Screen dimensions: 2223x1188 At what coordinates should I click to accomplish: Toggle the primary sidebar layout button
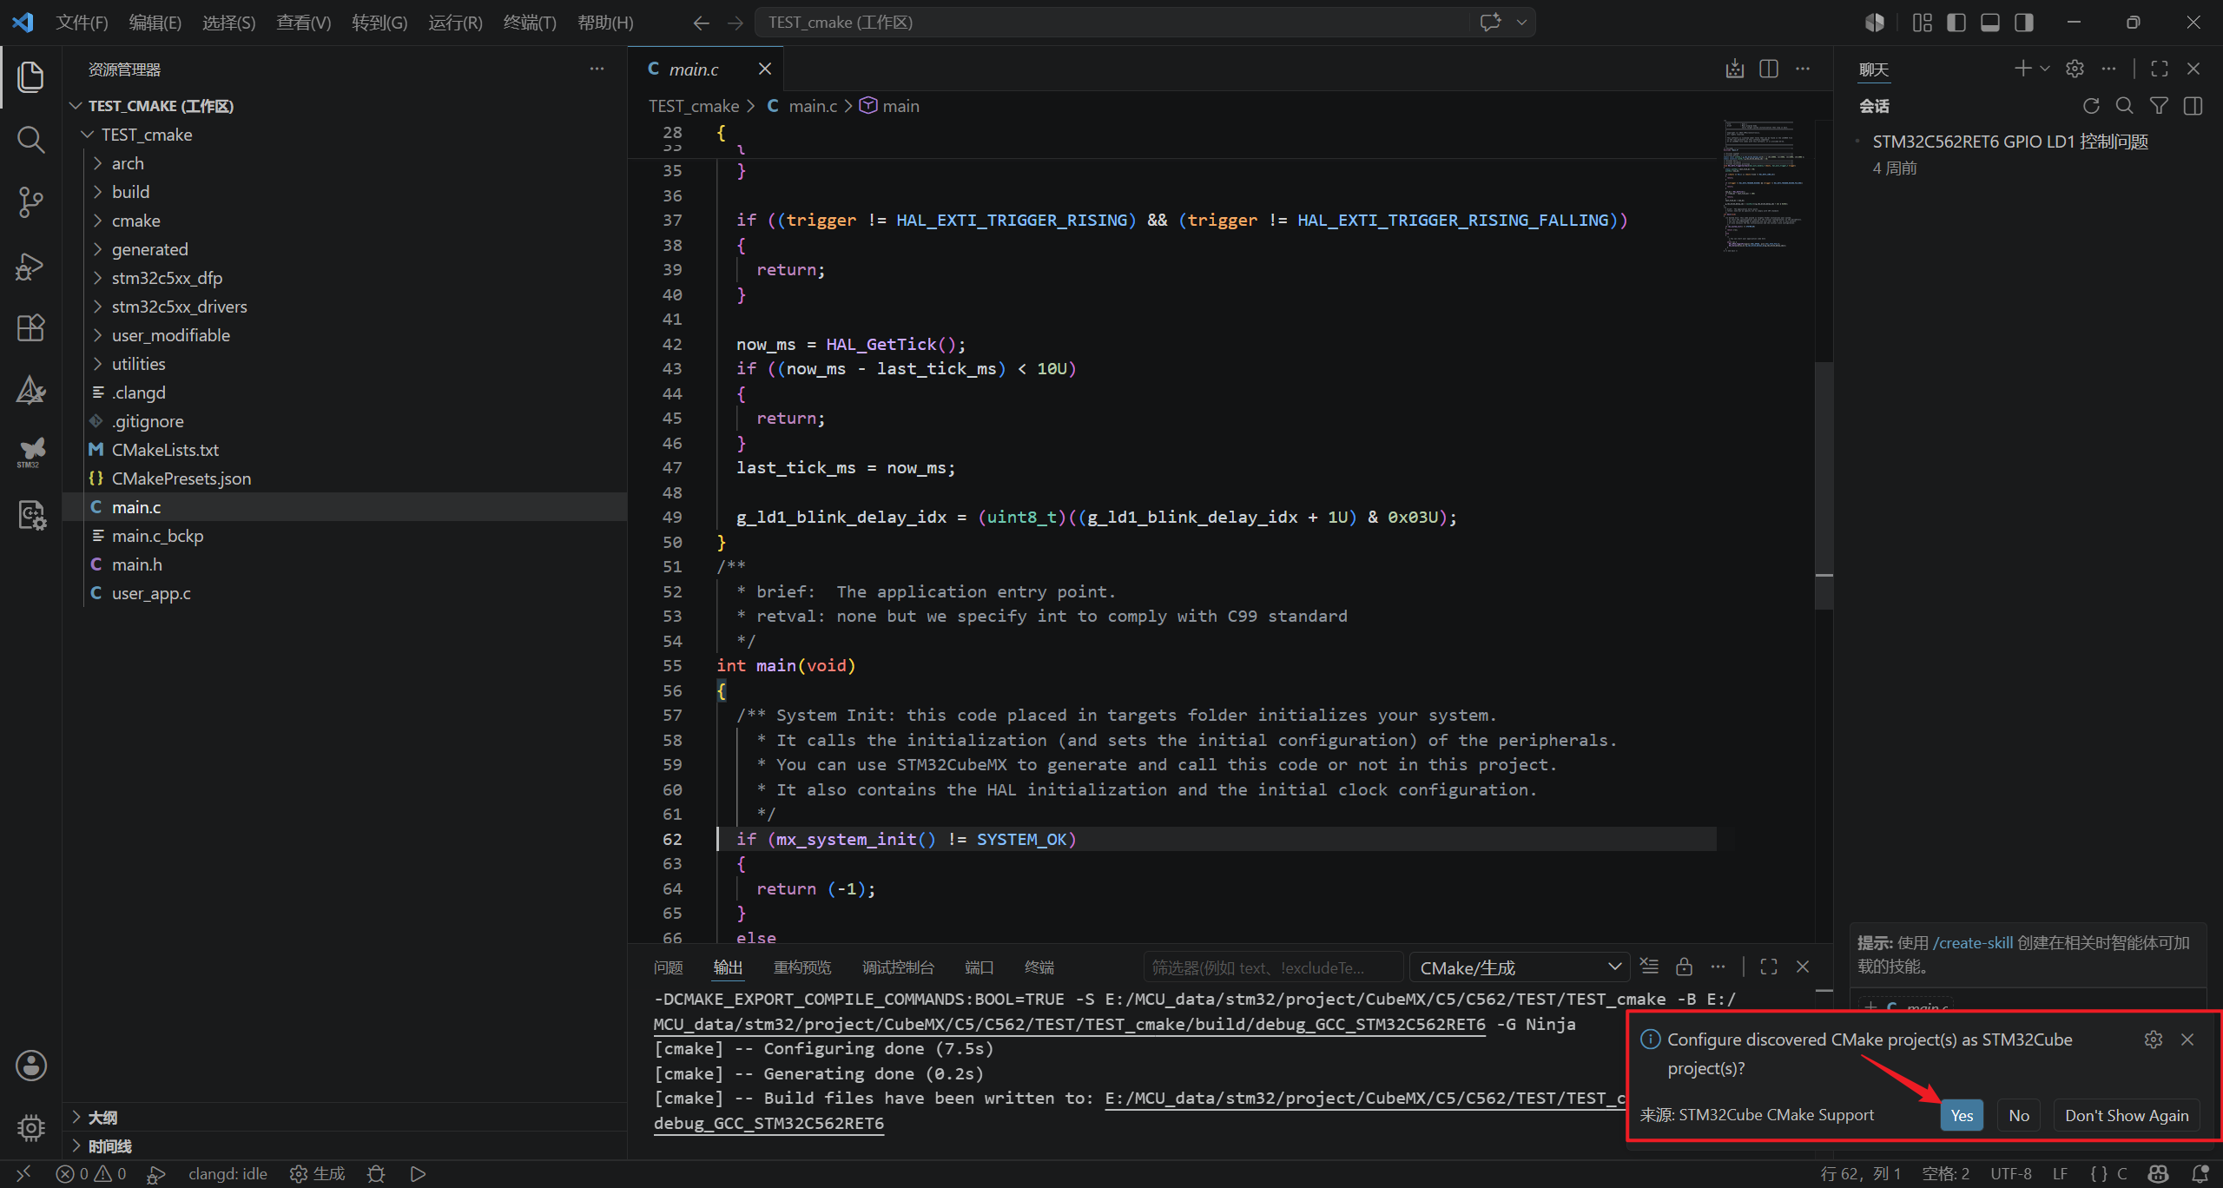pyautogui.click(x=1956, y=23)
